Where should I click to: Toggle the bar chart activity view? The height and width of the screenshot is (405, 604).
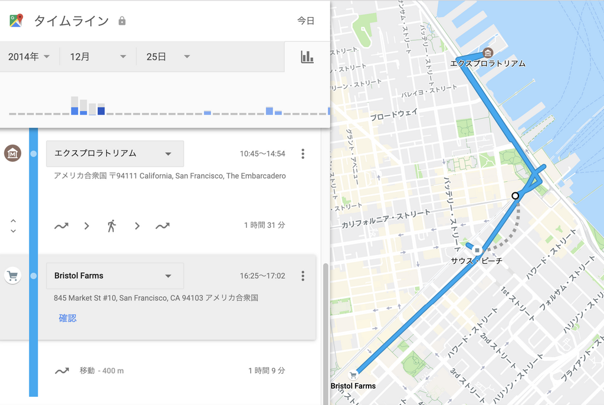(307, 57)
